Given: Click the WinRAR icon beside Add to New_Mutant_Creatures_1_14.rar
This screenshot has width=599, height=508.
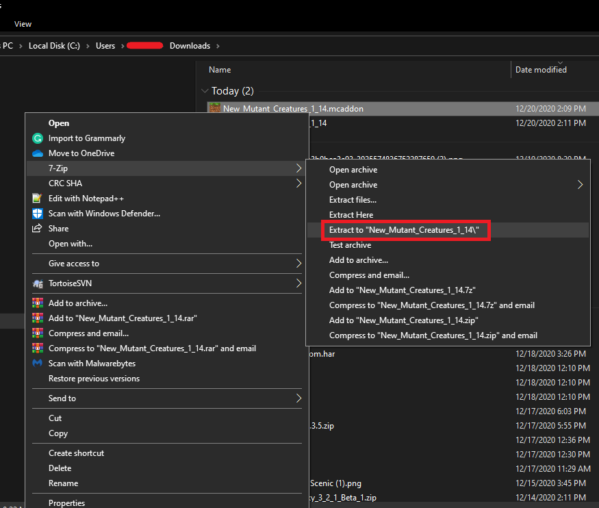Looking at the screenshot, I should click(36, 318).
